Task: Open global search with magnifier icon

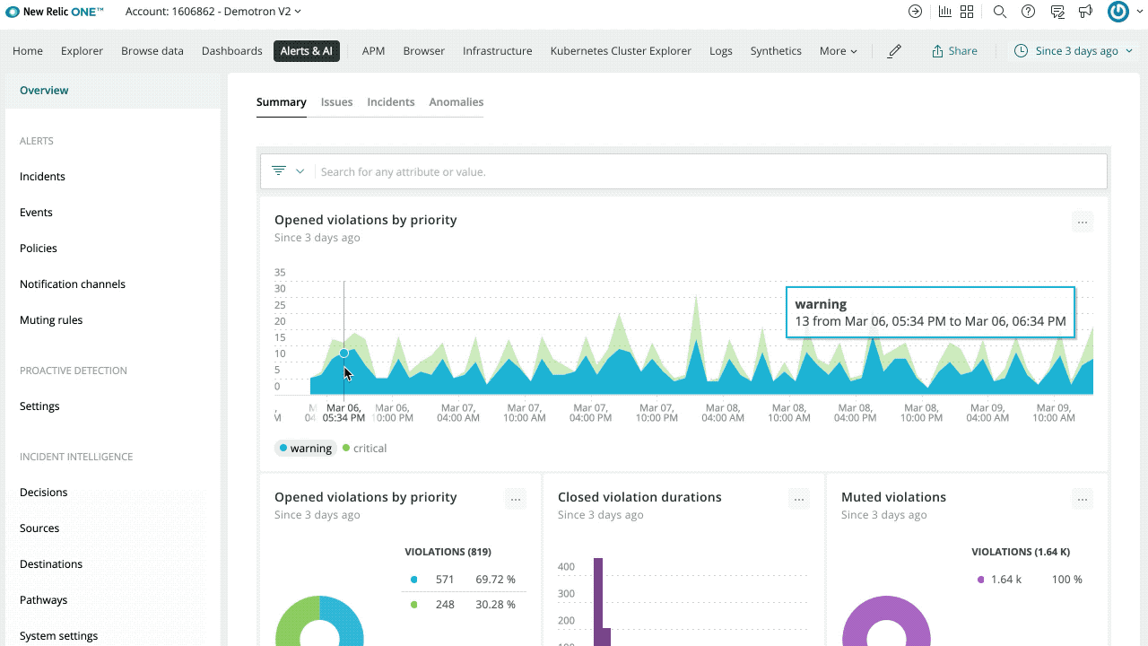Action: (x=999, y=12)
